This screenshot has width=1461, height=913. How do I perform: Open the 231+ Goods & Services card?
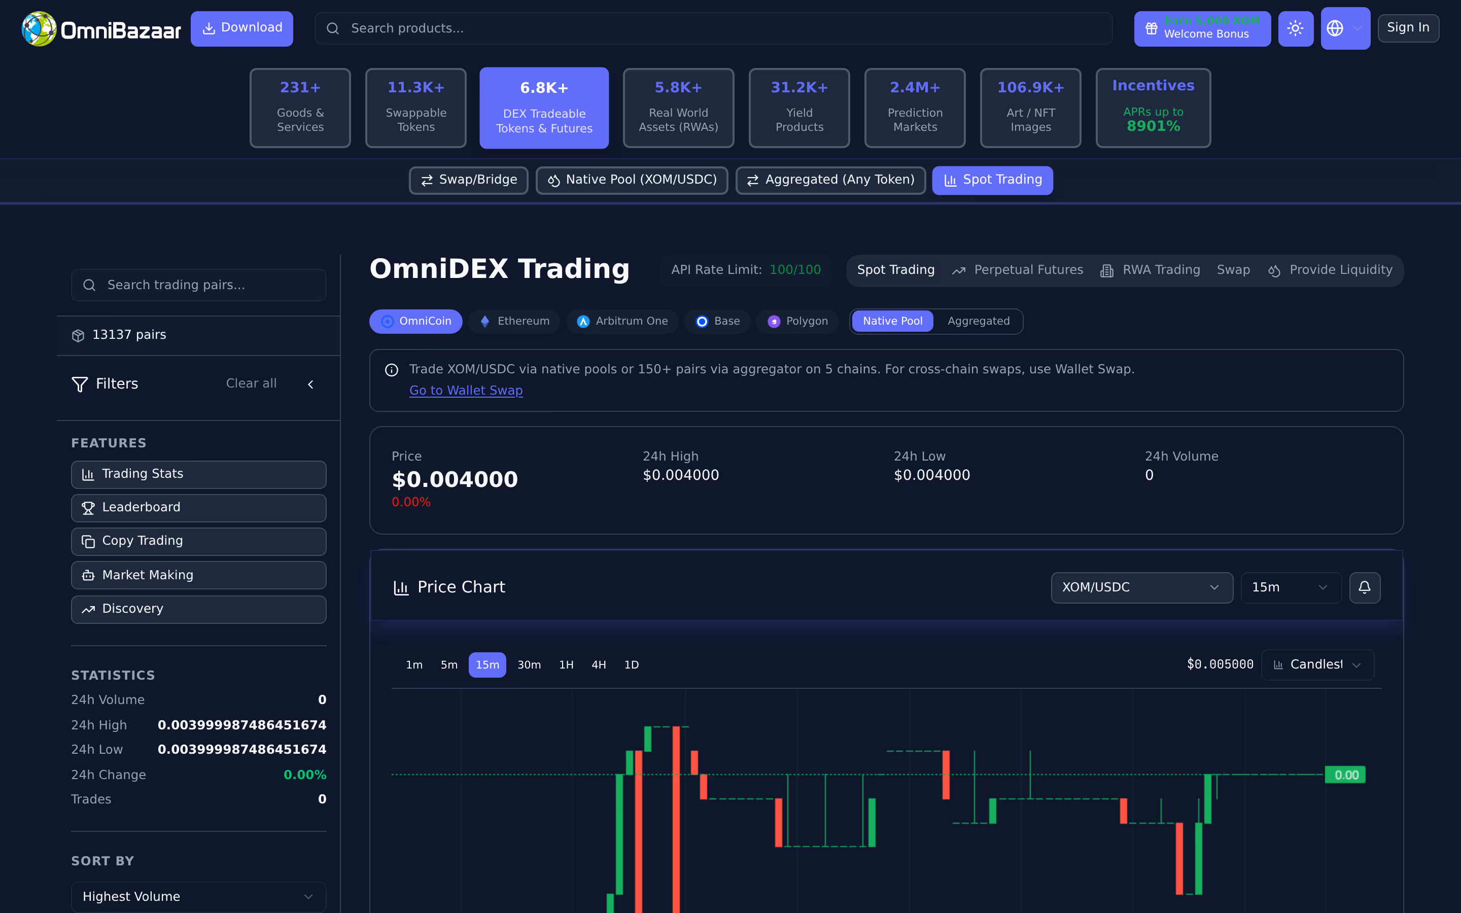(x=300, y=108)
